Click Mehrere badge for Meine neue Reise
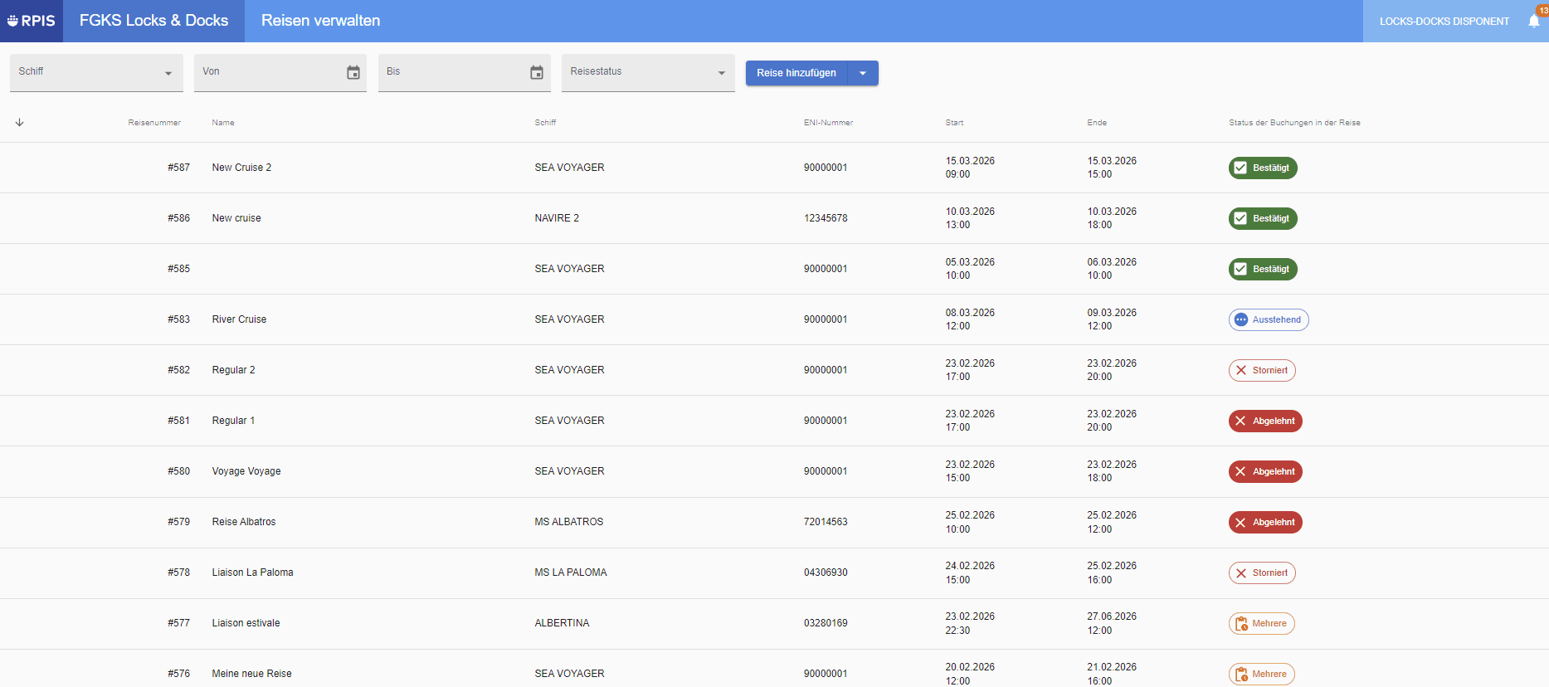The width and height of the screenshot is (1549, 687). (1261, 674)
